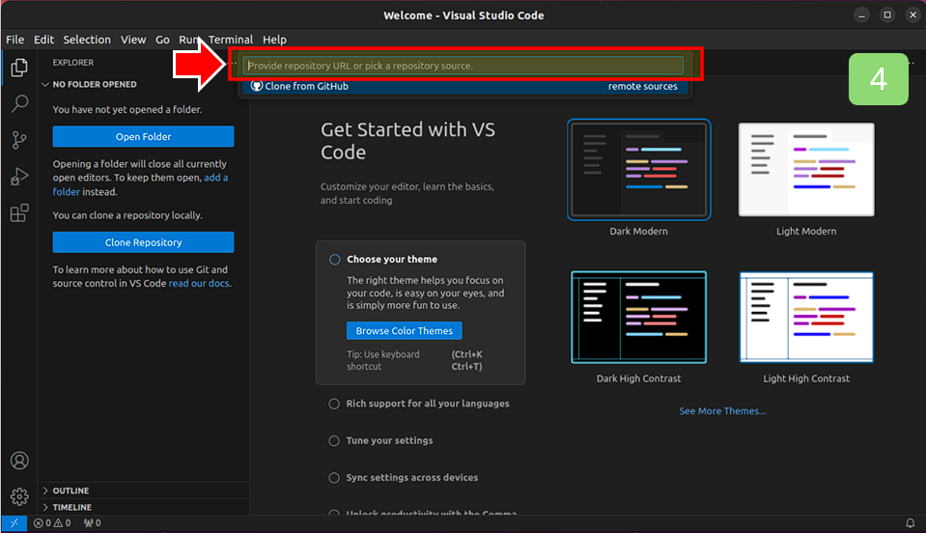The image size is (926, 533).
Task: Focus the repository URL input field
Action: coord(463,66)
